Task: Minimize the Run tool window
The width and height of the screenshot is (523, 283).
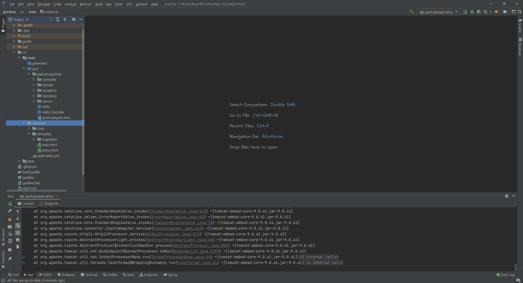Action: tap(514, 196)
